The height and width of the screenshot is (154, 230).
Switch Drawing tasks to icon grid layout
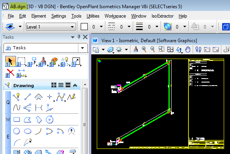(54, 85)
